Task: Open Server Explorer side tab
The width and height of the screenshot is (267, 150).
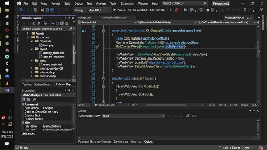Action: 18,25
